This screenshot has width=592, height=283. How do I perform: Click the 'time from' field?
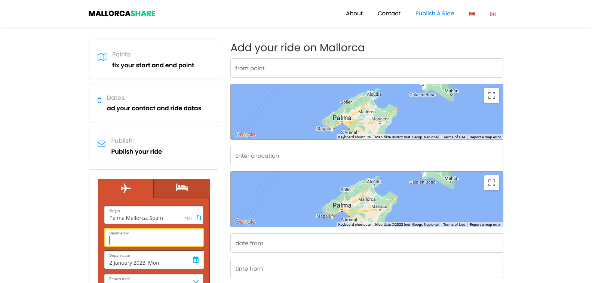(x=367, y=268)
